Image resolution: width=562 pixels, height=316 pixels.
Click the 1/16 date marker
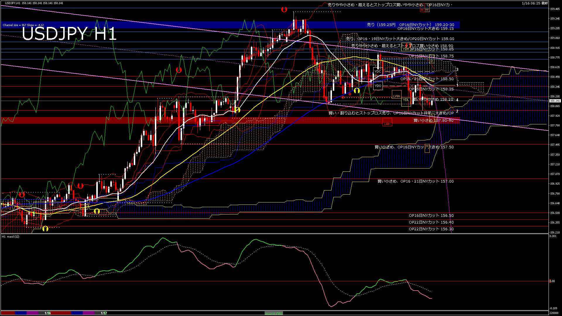[x=48, y=313]
